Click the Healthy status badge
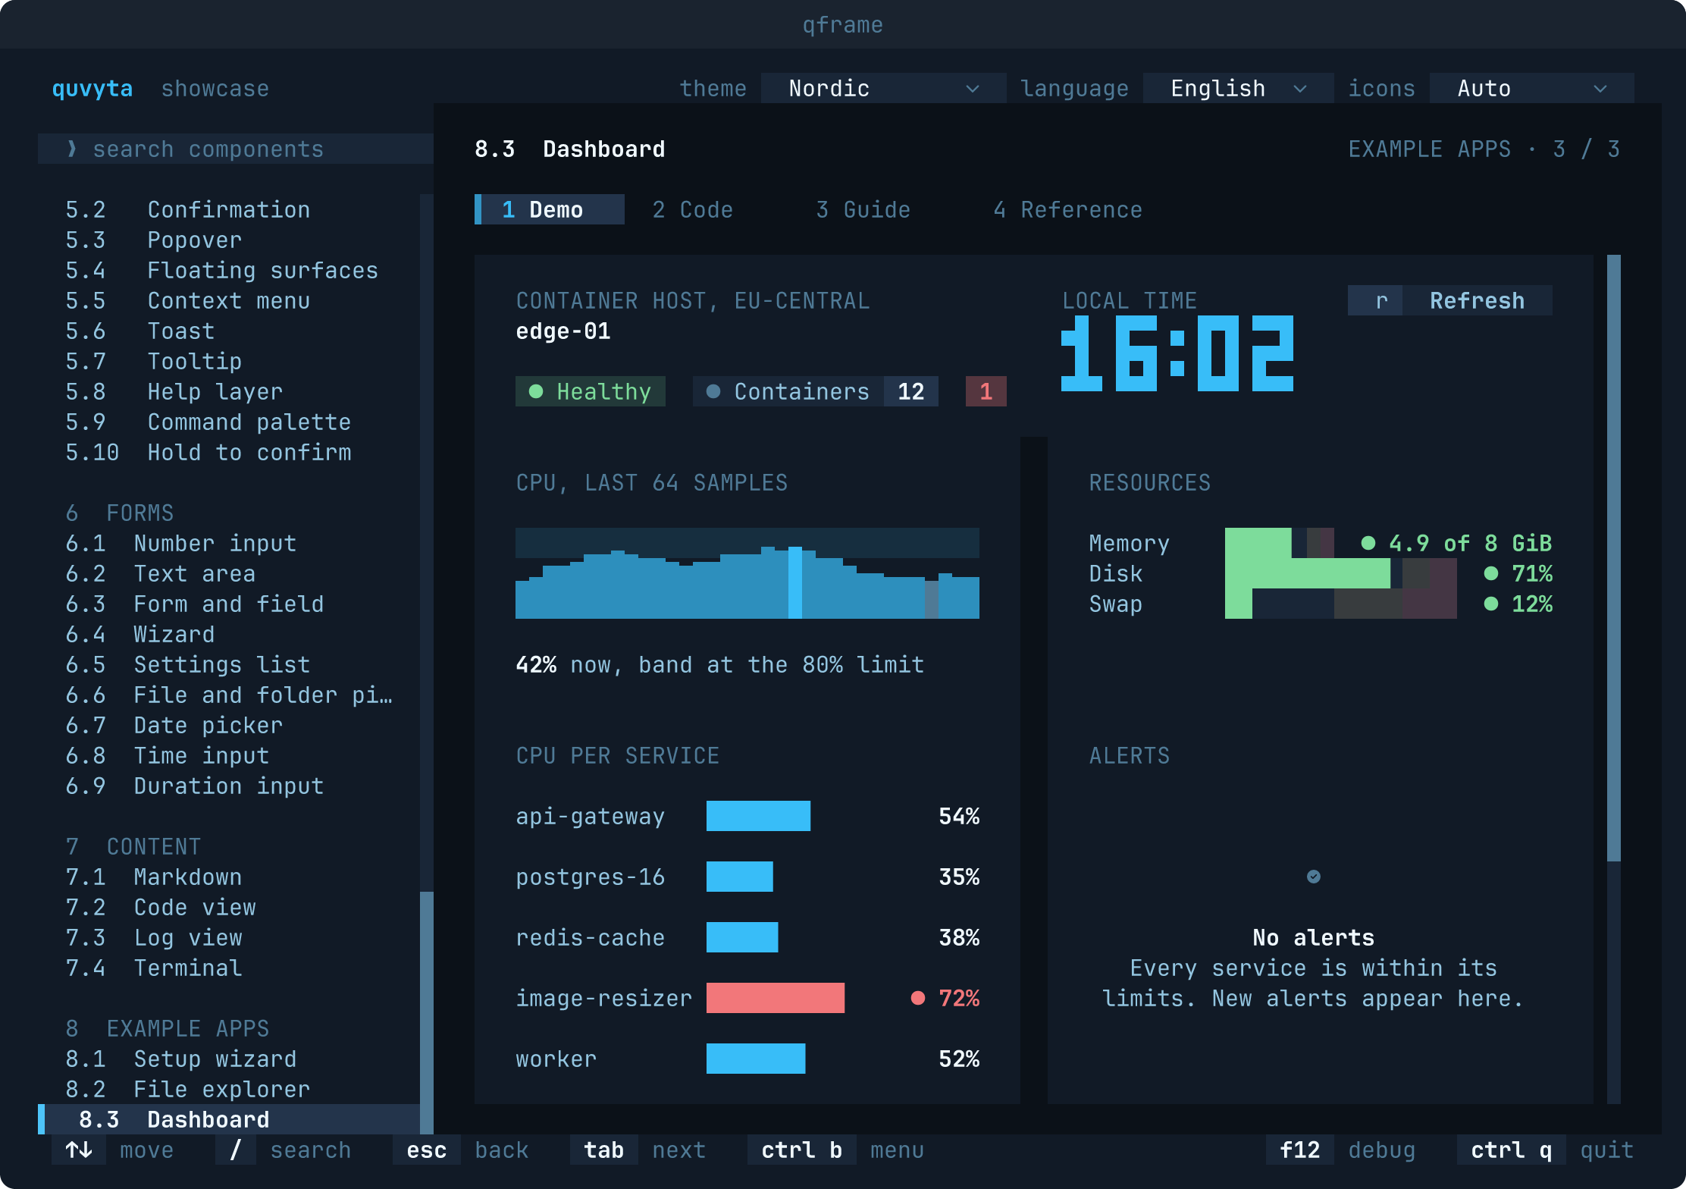 [591, 391]
